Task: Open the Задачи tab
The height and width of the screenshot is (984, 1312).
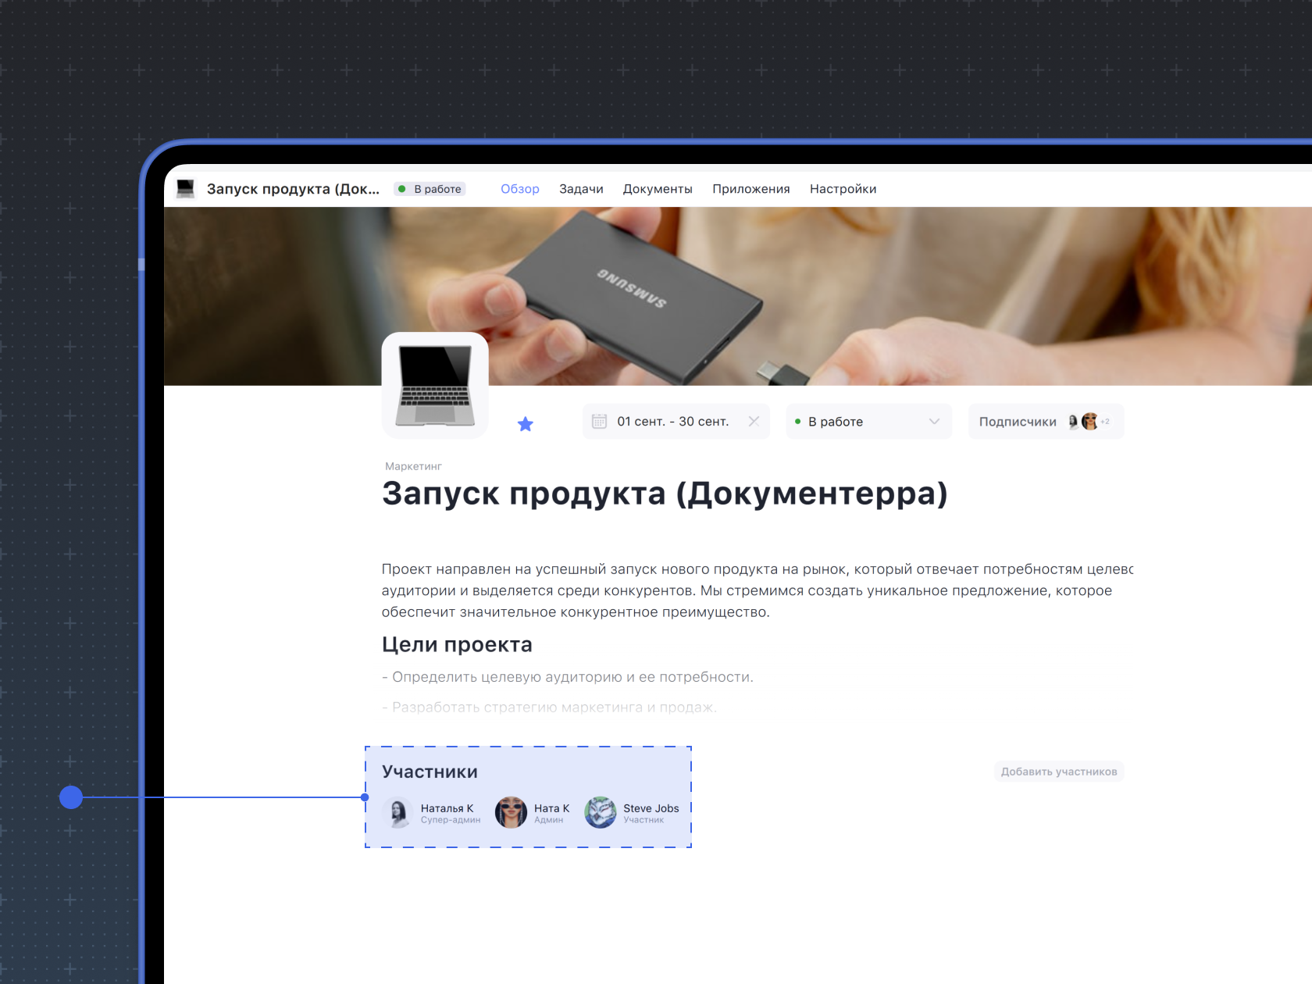Action: pos(581,189)
